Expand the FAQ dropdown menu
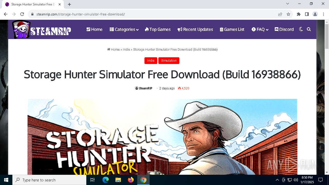The image size is (329, 185). pos(260,29)
